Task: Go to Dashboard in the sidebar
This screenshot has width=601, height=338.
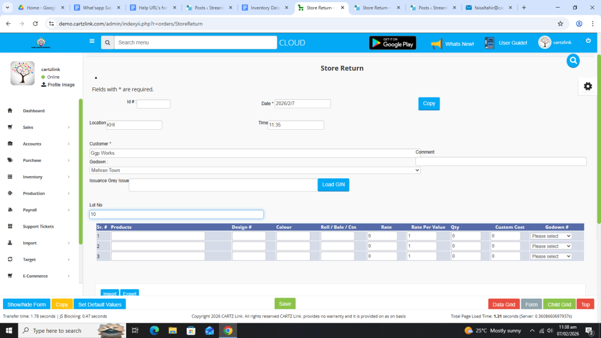Action: coord(33,111)
